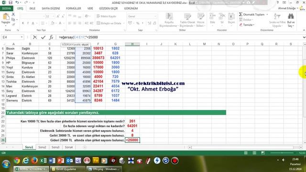Open the Ahmet Erboğa account dropdown
The width and height of the screenshot is (306, 172).
297,8
